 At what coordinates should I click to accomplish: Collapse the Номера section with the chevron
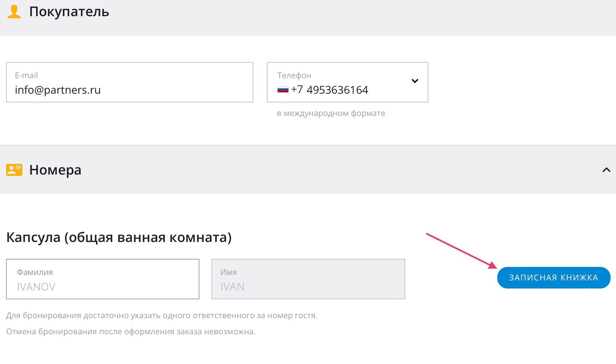606,170
